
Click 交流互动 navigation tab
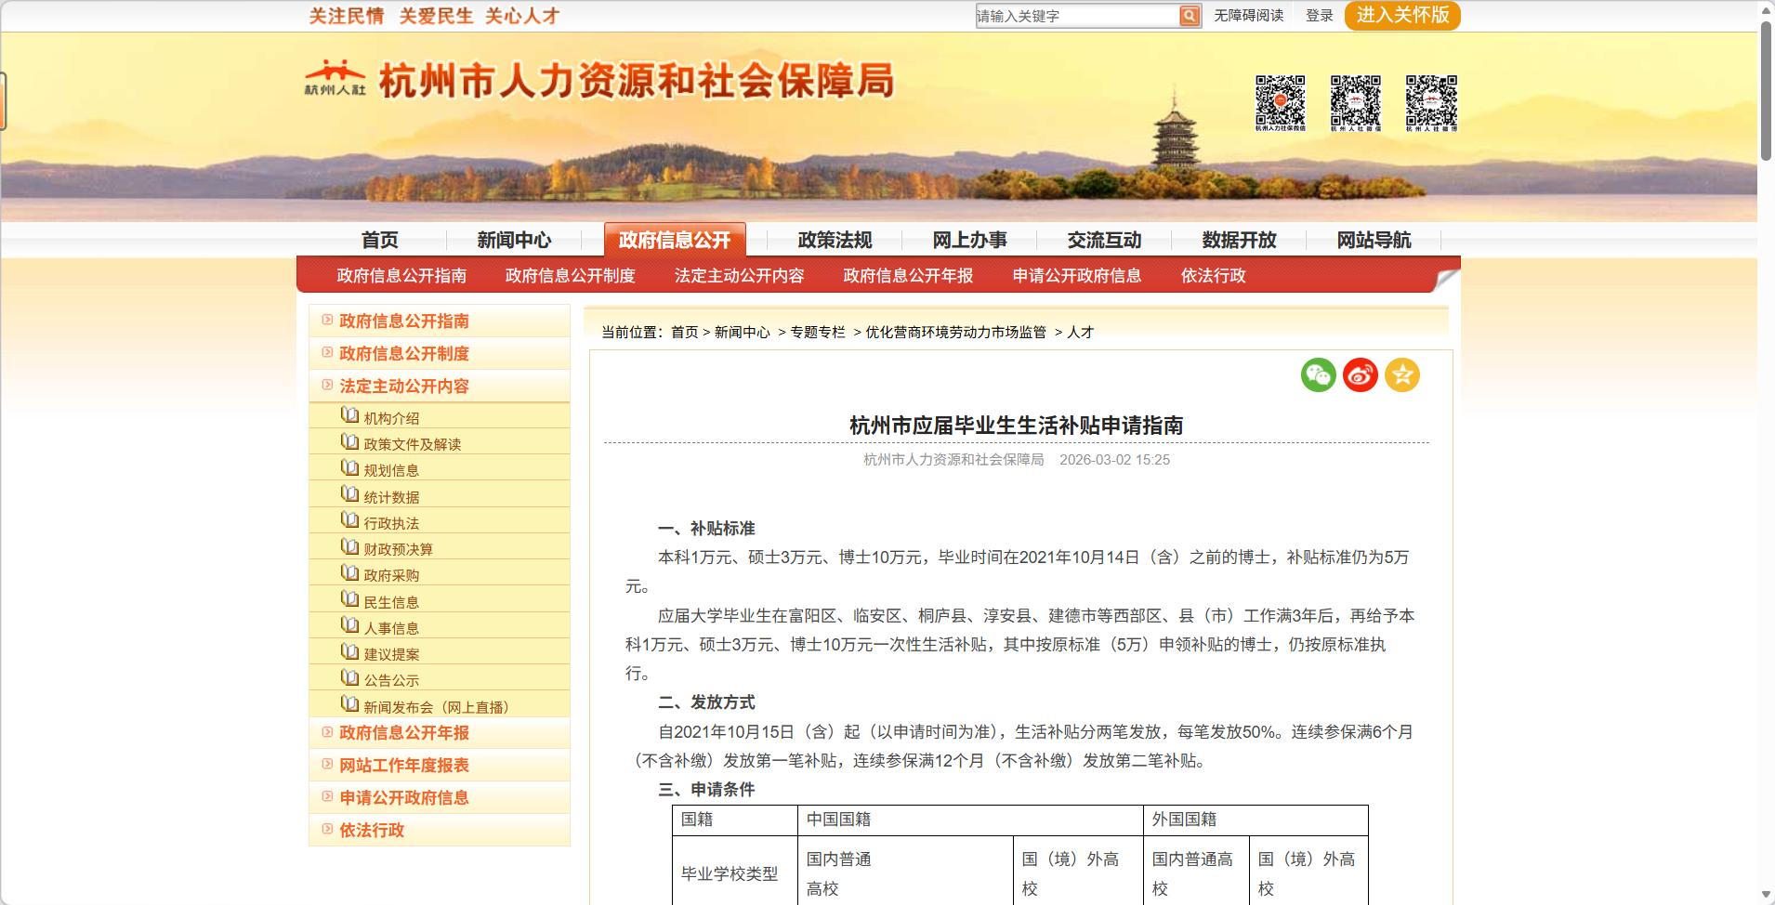click(1104, 240)
